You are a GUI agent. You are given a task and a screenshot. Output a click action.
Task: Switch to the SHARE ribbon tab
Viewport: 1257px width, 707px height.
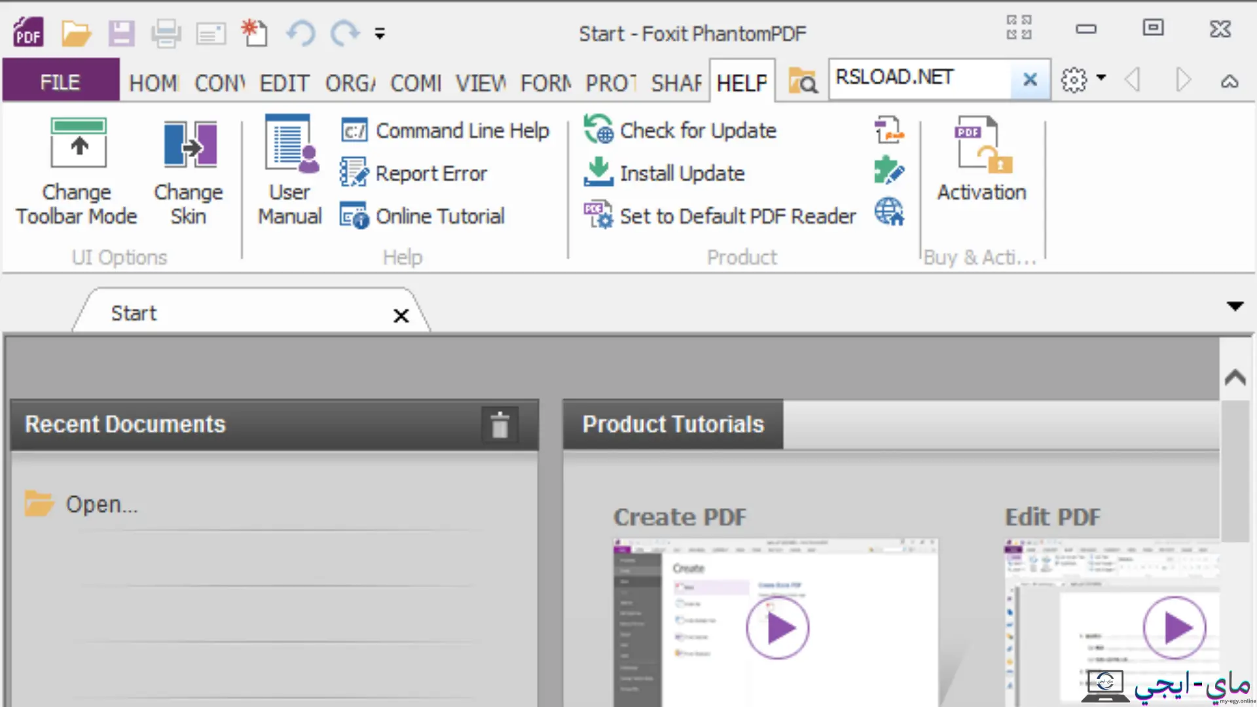pyautogui.click(x=676, y=83)
